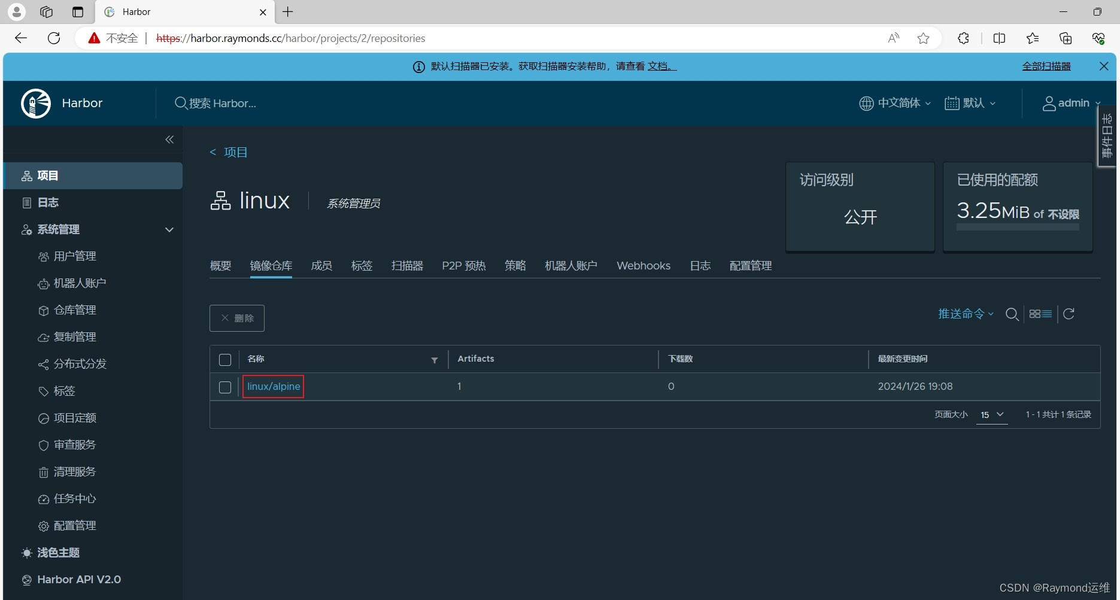Change page size dropdown 15
Image resolution: width=1120 pixels, height=600 pixels.
[992, 415]
